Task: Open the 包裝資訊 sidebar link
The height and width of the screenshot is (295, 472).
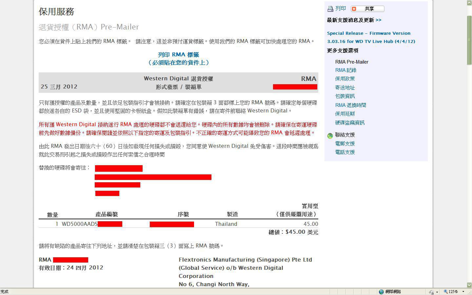Action: tap(345, 96)
